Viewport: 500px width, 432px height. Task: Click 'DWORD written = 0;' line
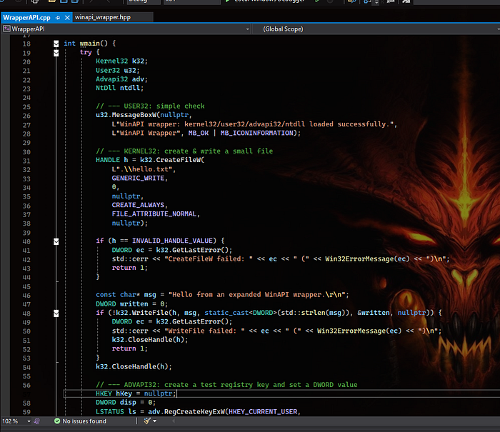[131, 304]
